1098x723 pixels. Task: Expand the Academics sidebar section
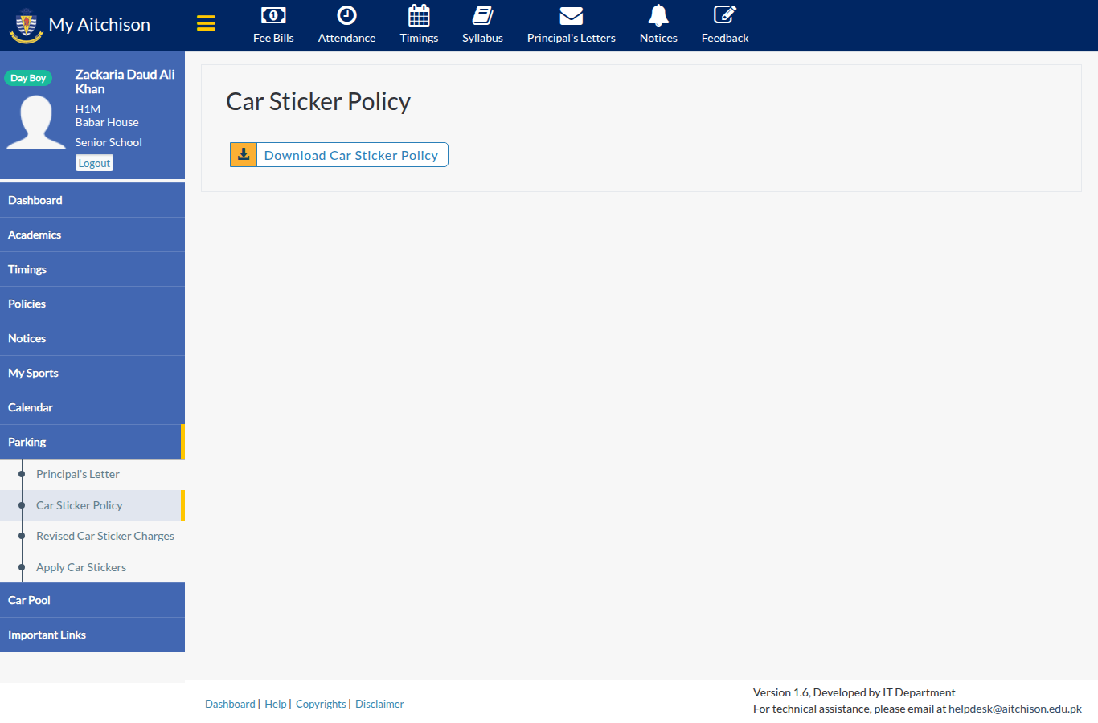[x=92, y=235]
